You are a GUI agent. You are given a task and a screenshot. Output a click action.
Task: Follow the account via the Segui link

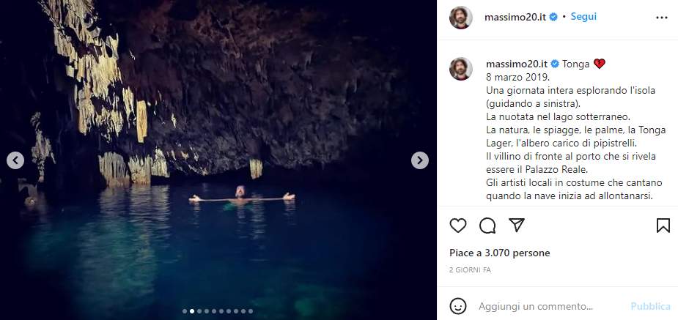[x=583, y=16]
